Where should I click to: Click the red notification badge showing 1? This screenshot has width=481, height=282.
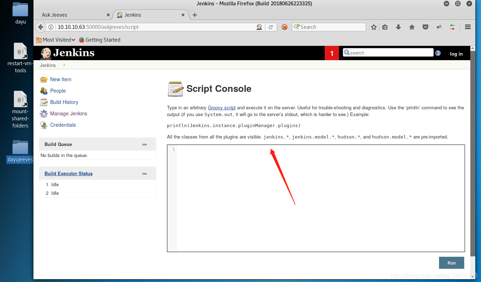[332, 53]
